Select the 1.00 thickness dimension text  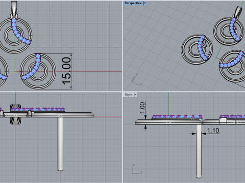click(142, 108)
